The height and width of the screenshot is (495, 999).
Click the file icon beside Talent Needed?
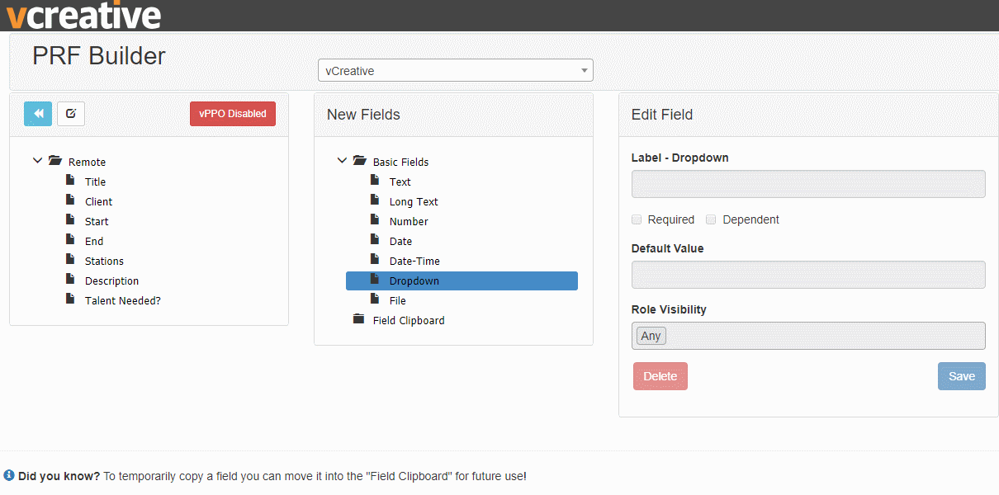pos(70,299)
